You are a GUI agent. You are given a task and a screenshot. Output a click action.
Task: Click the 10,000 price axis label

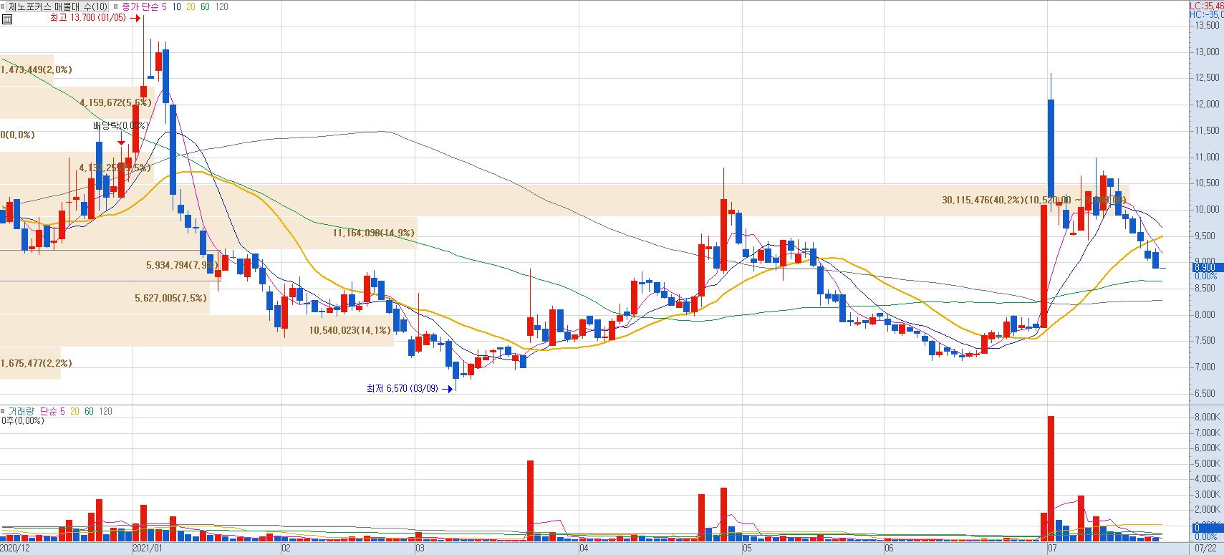pos(1208,209)
